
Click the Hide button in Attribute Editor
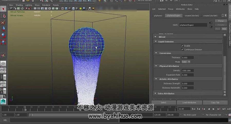coord(224,29)
